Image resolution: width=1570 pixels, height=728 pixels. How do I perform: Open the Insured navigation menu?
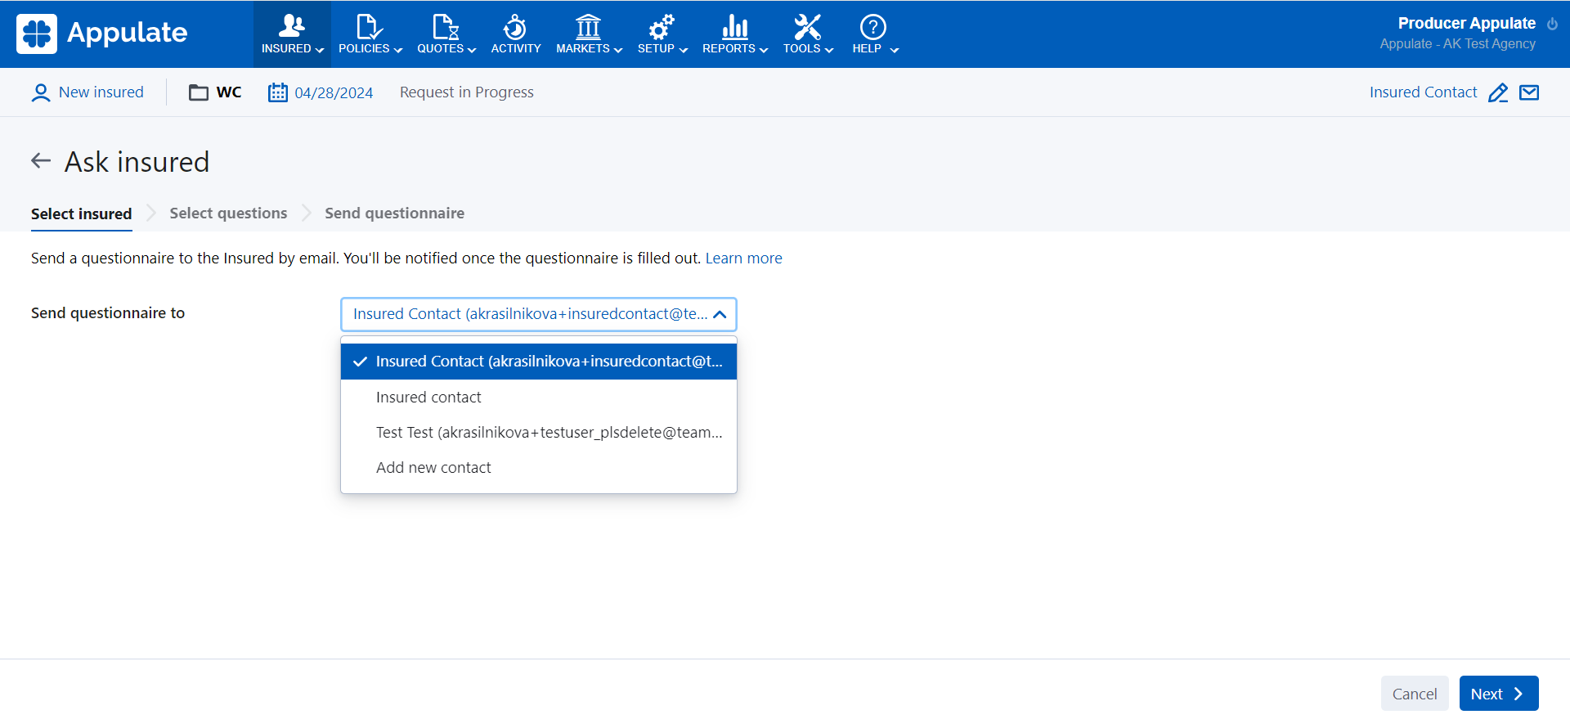coord(292,34)
